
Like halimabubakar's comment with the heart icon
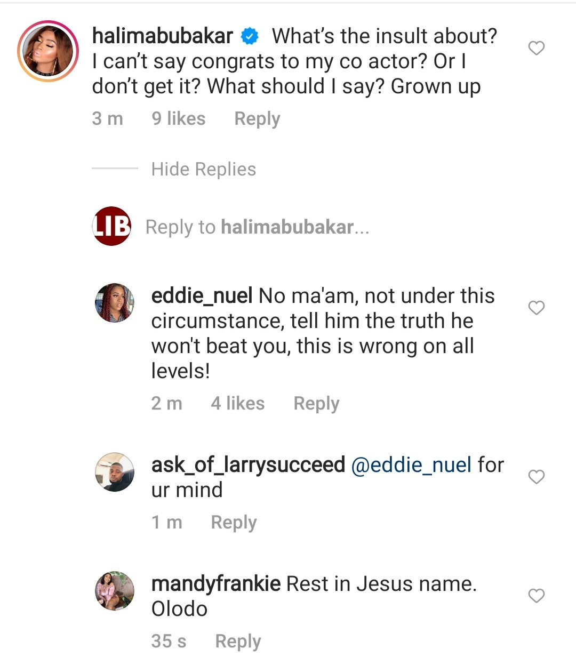(x=535, y=48)
